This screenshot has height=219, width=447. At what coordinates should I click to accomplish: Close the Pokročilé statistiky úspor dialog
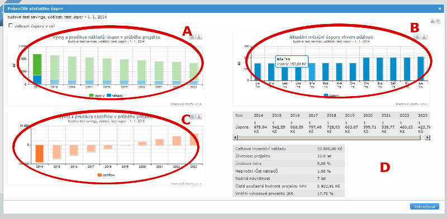[440, 9]
